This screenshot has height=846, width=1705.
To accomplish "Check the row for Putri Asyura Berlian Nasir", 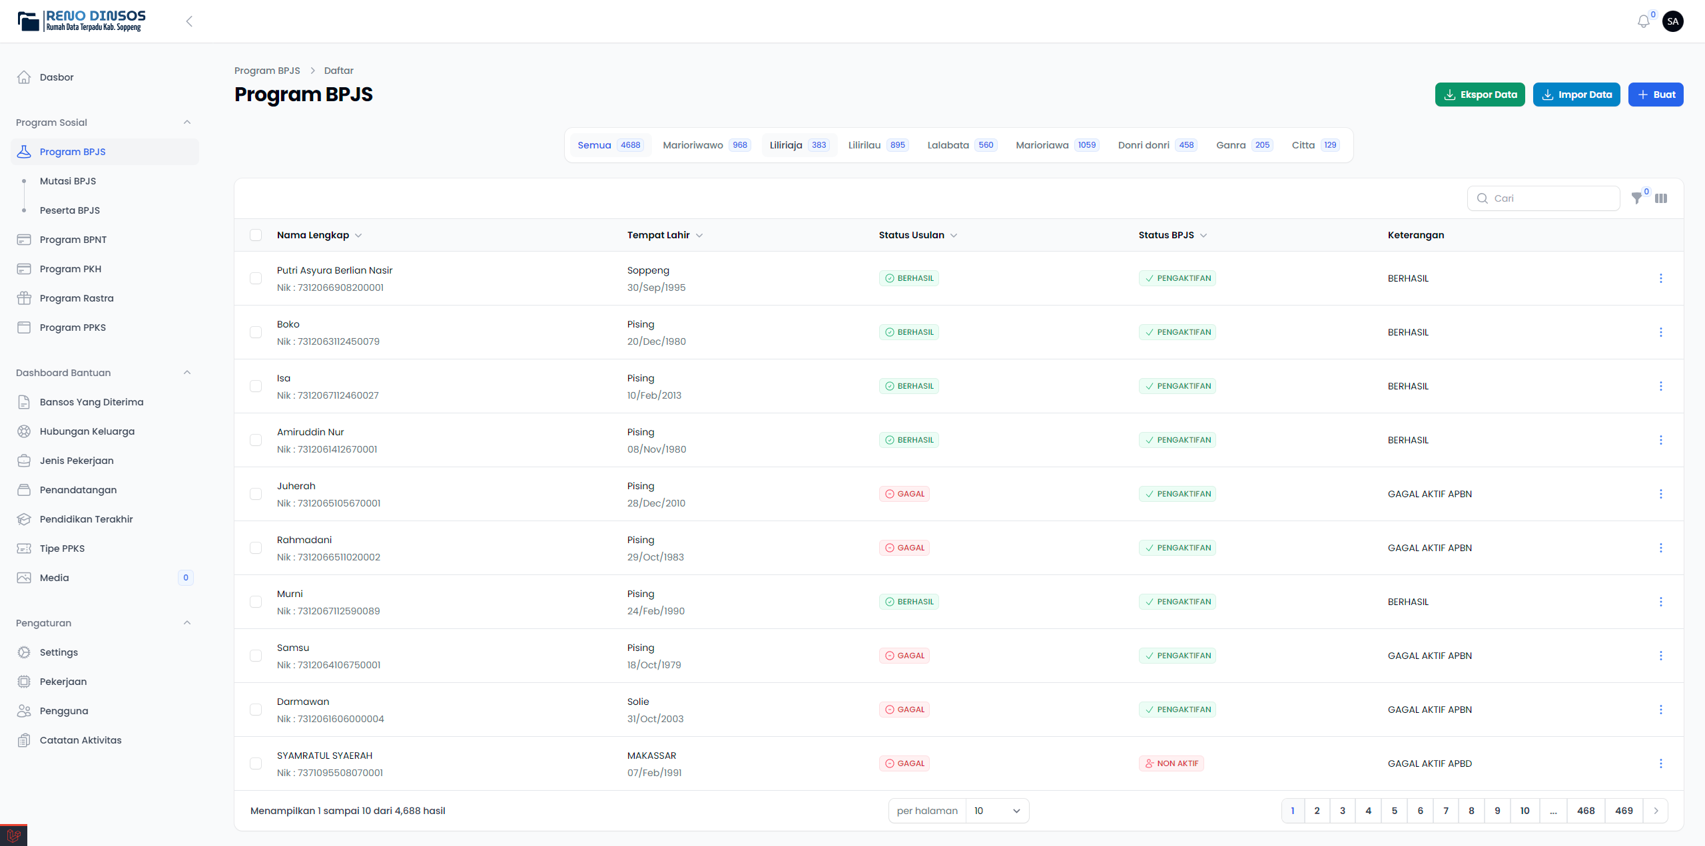I will [256, 278].
